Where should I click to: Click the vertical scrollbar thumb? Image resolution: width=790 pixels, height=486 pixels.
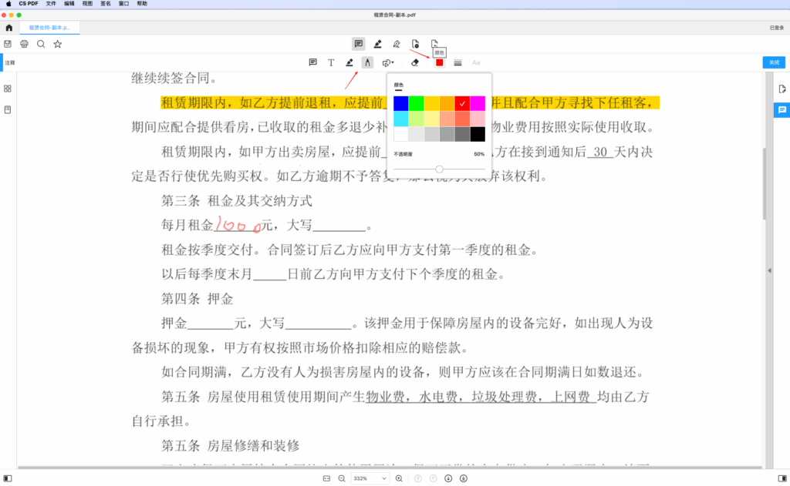[765, 183]
